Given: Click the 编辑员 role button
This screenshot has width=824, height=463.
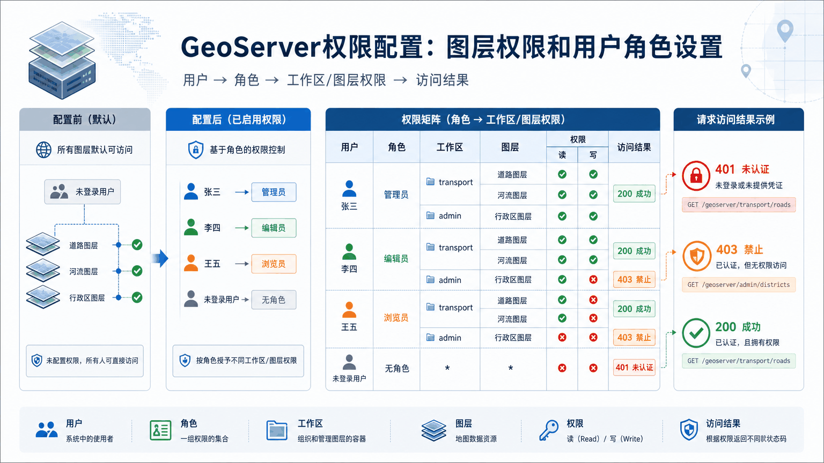Looking at the screenshot, I should pyautogui.click(x=274, y=228).
